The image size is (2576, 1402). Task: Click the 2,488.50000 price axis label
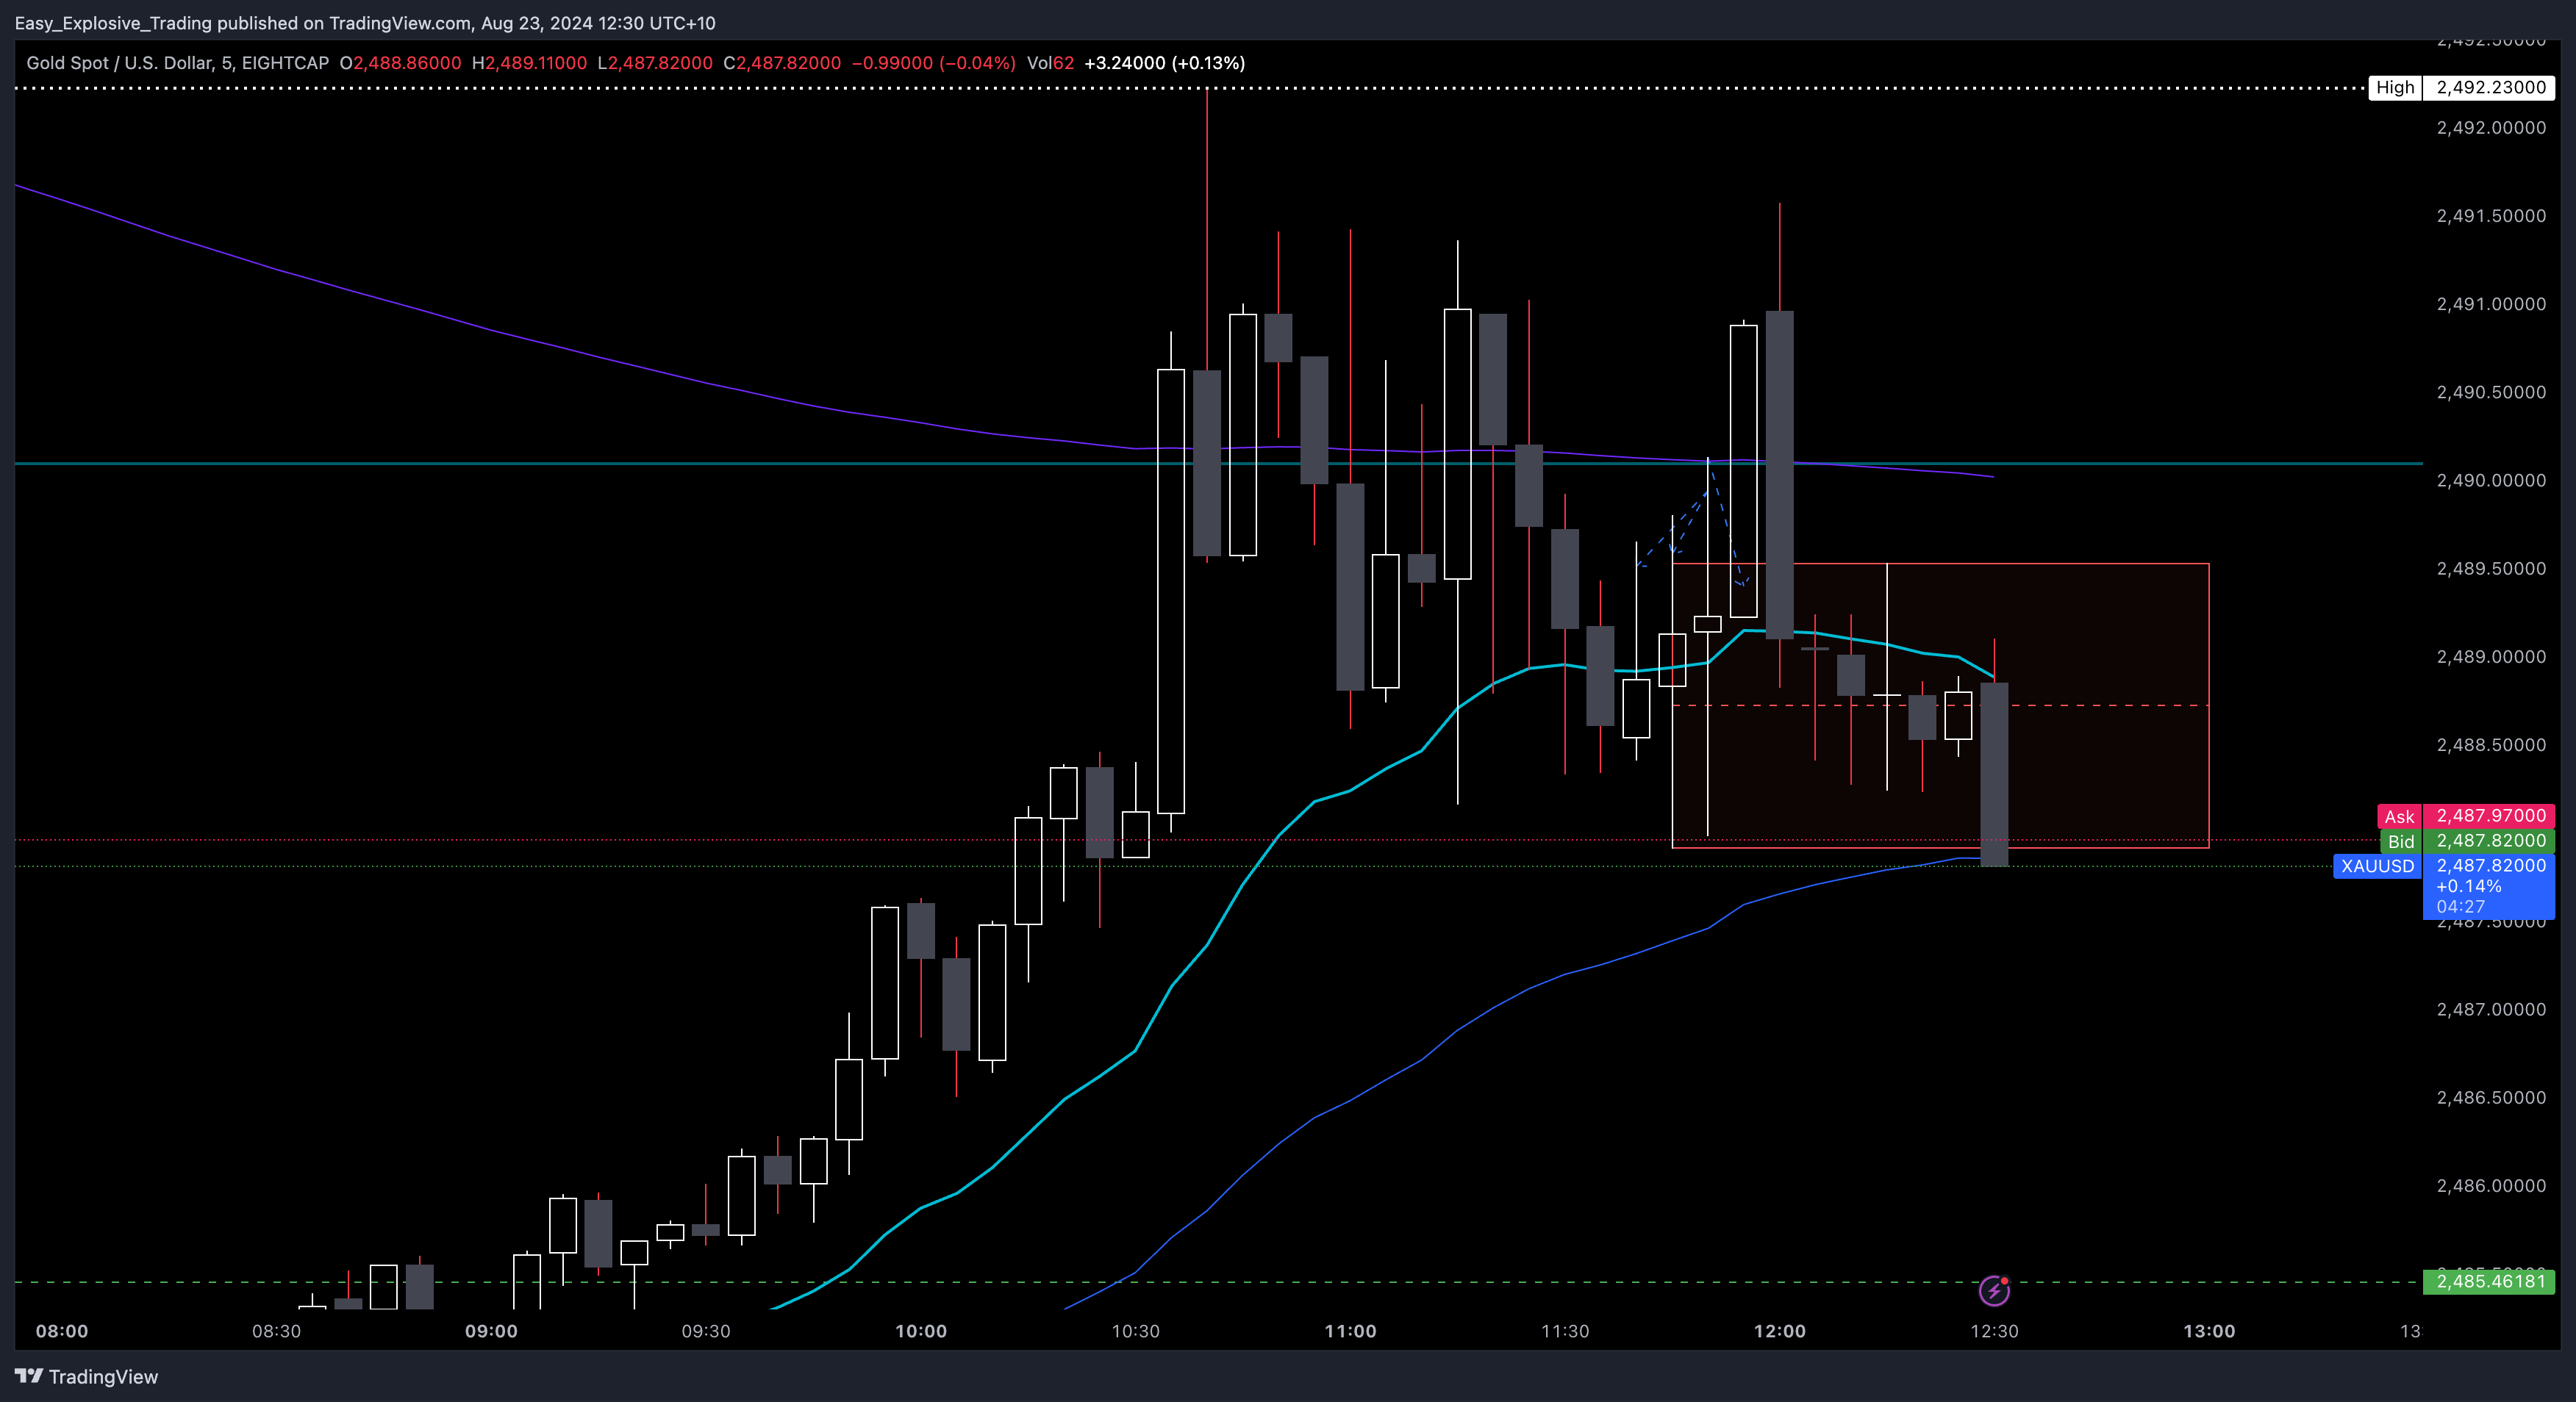click(x=2491, y=744)
